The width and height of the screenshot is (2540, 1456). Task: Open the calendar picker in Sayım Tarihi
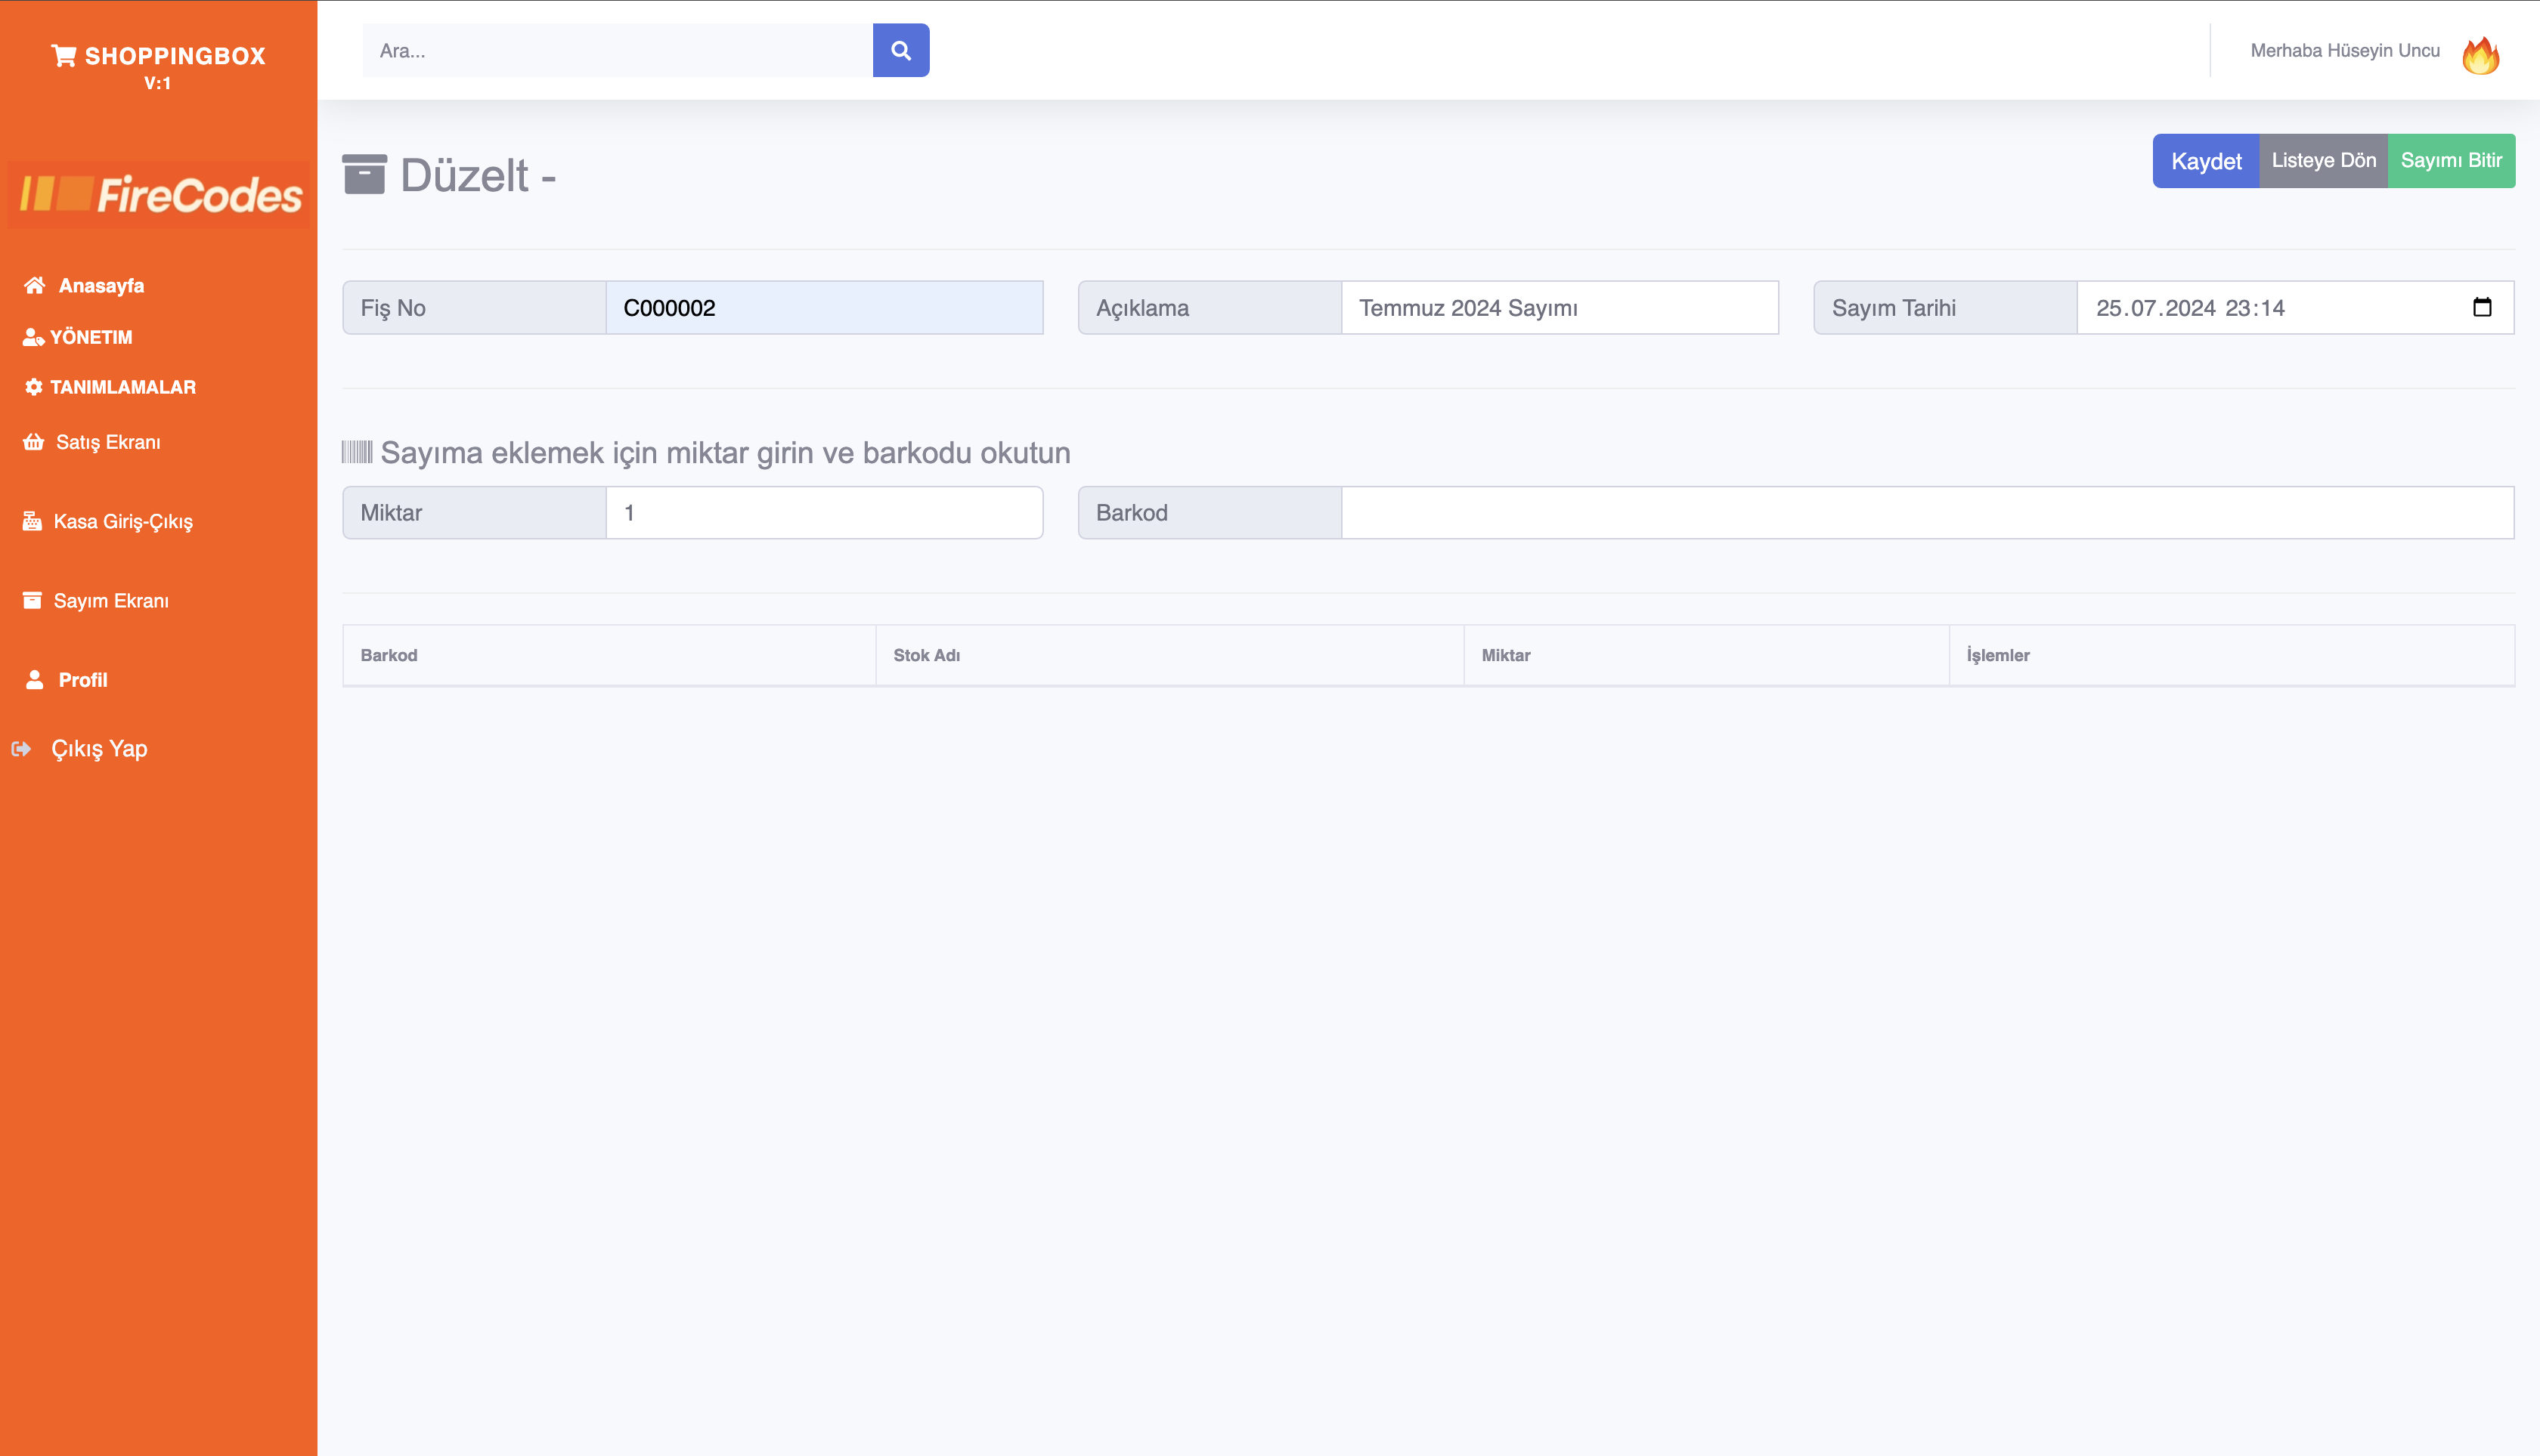[2481, 307]
